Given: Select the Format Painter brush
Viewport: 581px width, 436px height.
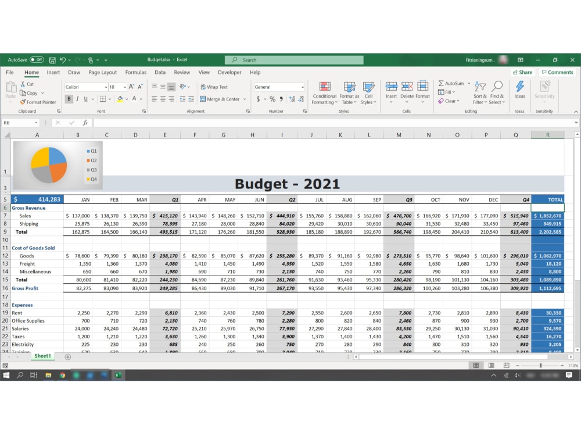Looking at the screenshot, I should (x=23, y=102).
